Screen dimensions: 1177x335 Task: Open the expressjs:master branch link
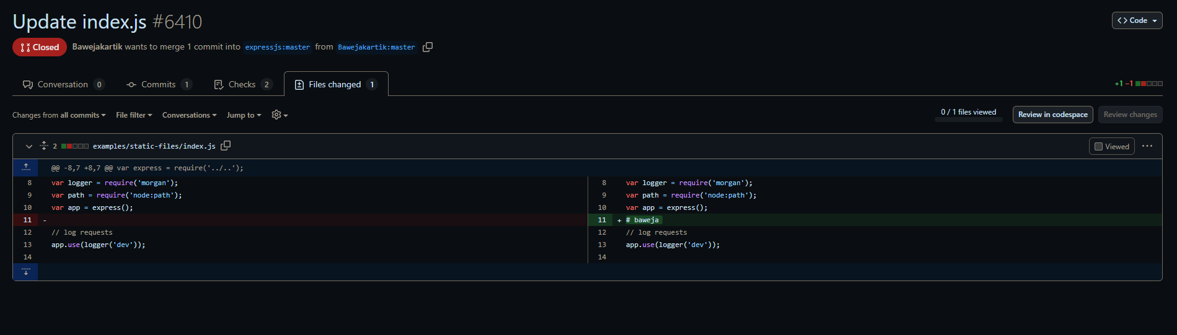pos(277,47)
